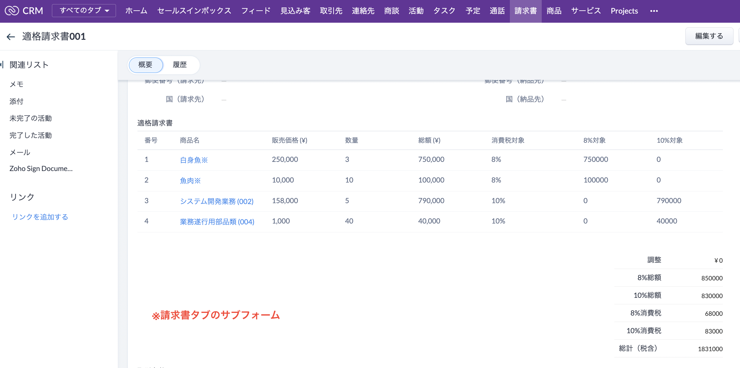740x368 pixels.
Task: Open 業務遂行用部品類 (004) product link
Action: (217, 222)
